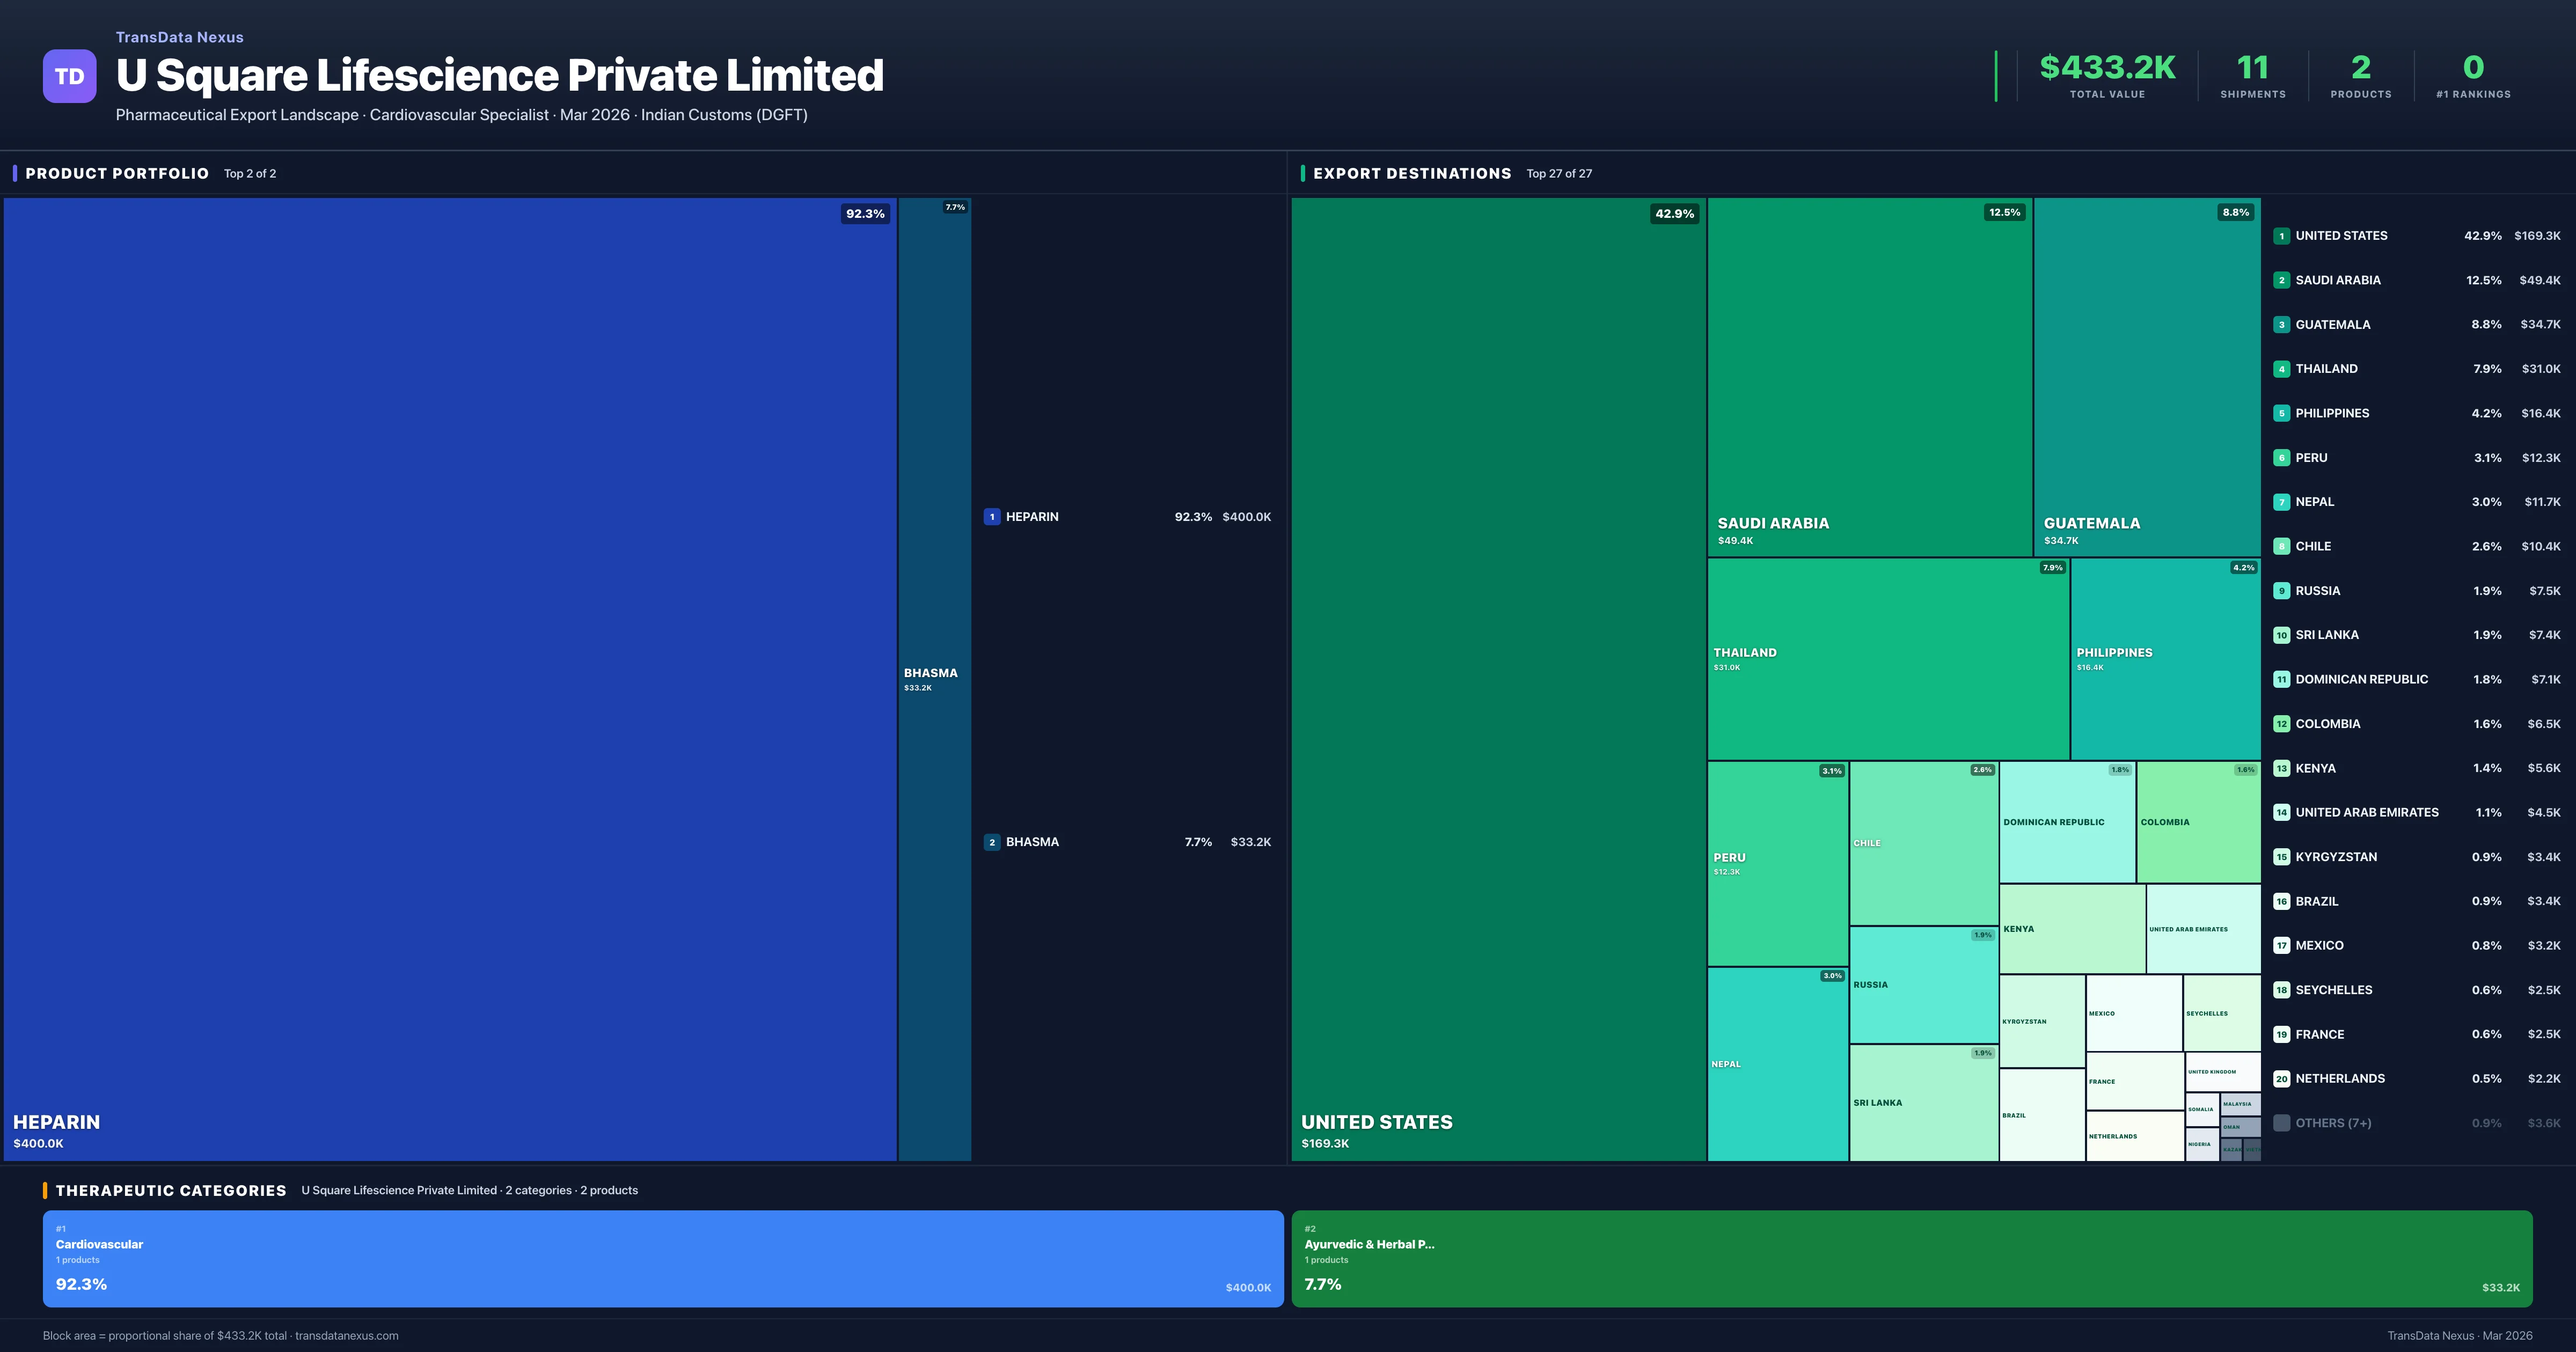Screen dimensions: 2576x1352
Task: Click the green badge 1 next to UNITED STATES
Action: (2282, 235)
